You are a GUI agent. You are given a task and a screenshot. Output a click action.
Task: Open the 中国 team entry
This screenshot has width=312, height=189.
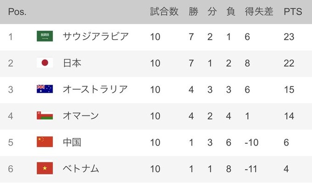(72, 142)
